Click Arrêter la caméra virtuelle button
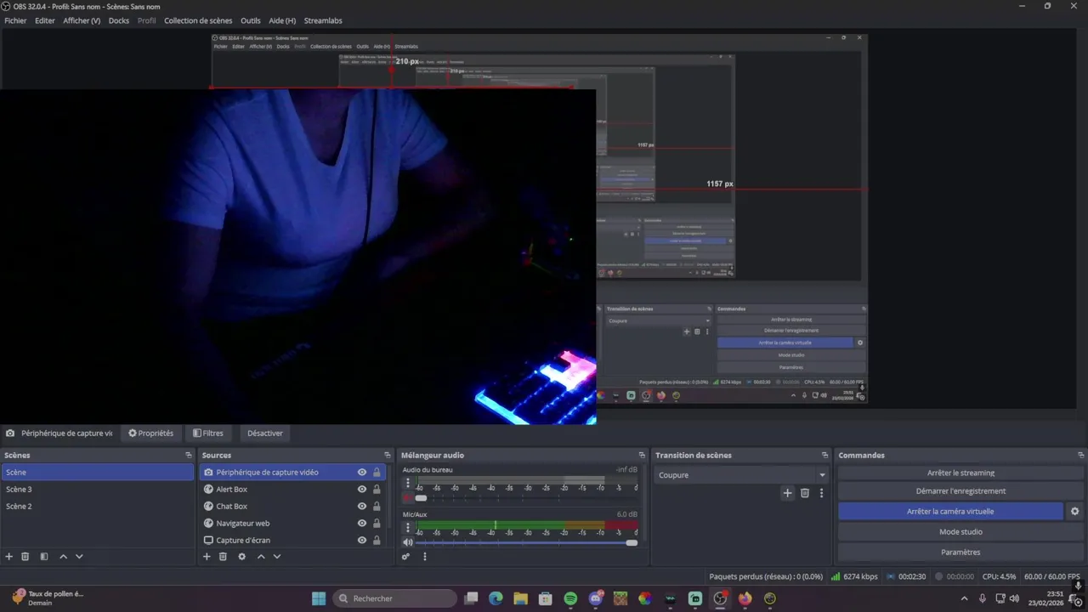 [x=950, y=512]
